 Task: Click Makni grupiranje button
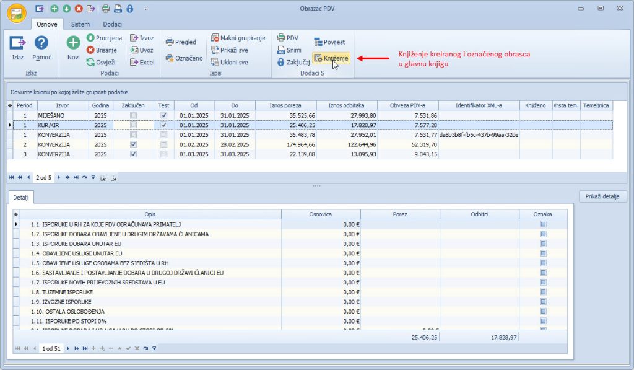click(x=238, y=38)
